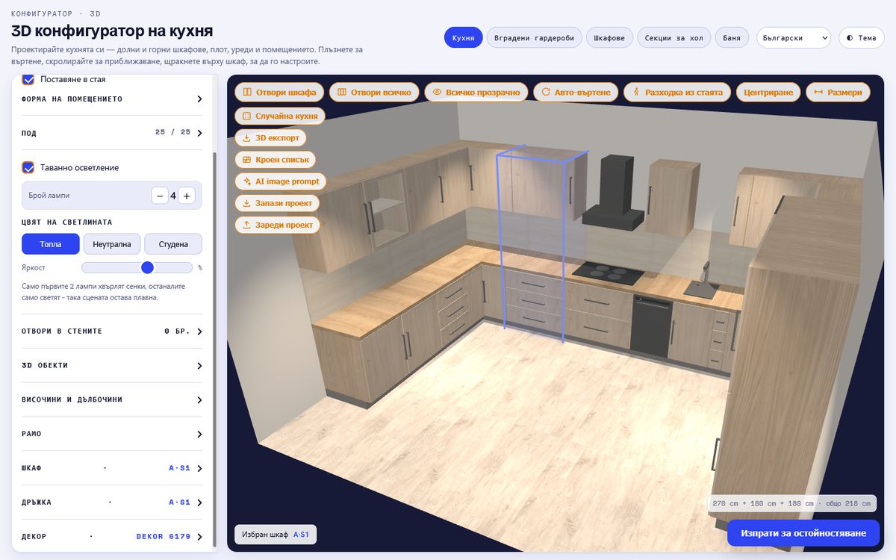Click the 3D експорт download icon button
The image size is (896, 560).
coord(271,137)
